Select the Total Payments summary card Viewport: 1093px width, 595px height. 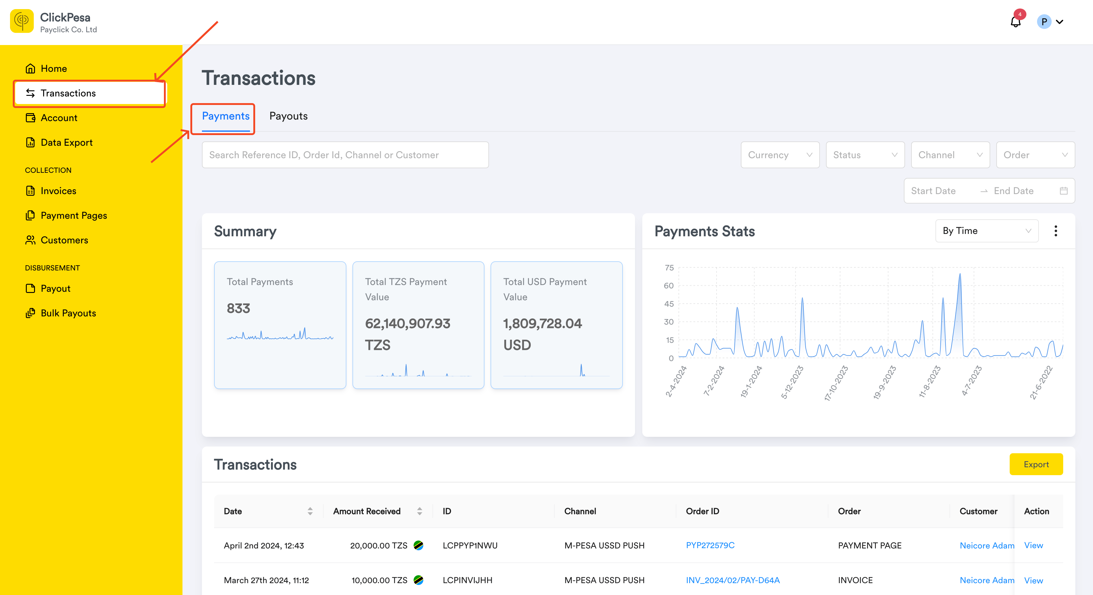pos(280,325)
